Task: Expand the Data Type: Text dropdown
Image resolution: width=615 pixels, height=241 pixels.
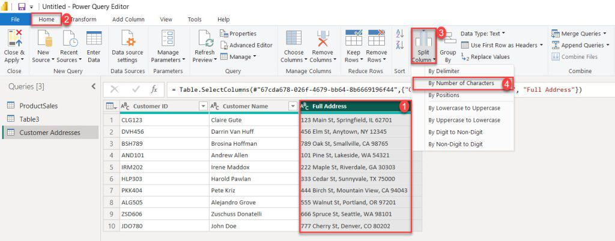Action: click(x=483, y=34)
